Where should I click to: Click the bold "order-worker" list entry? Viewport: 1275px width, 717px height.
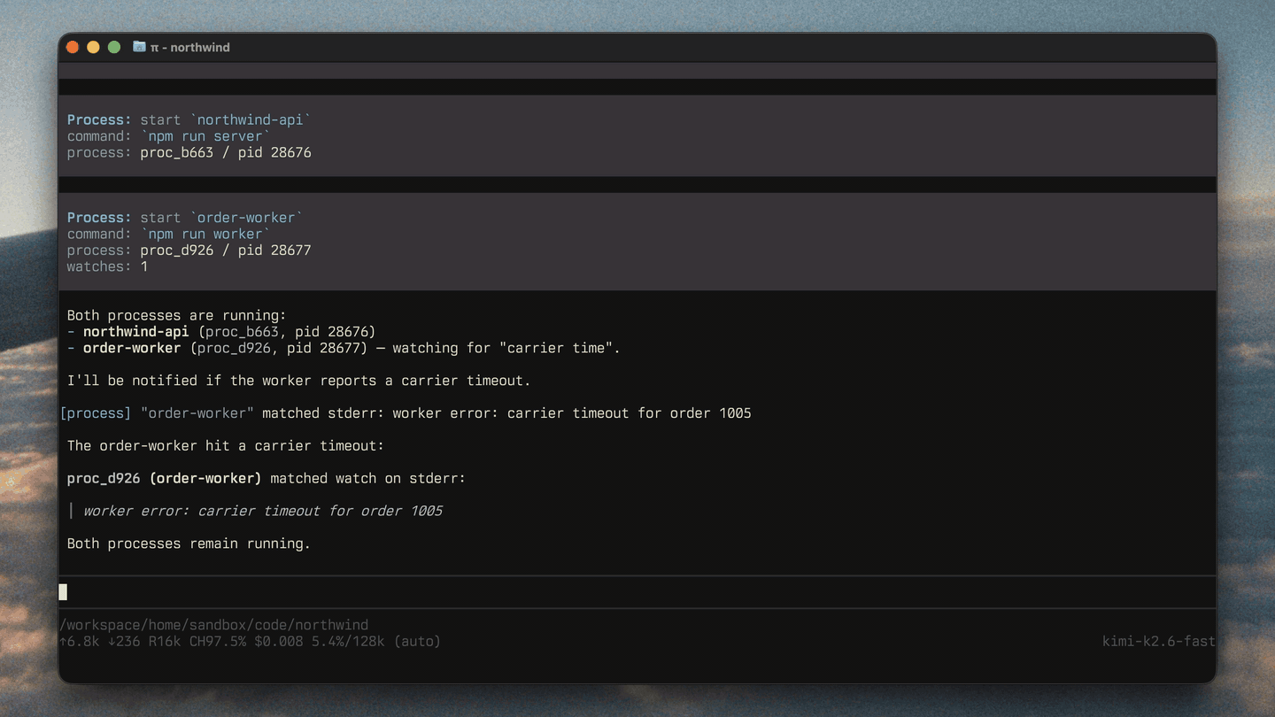(132, 348)
